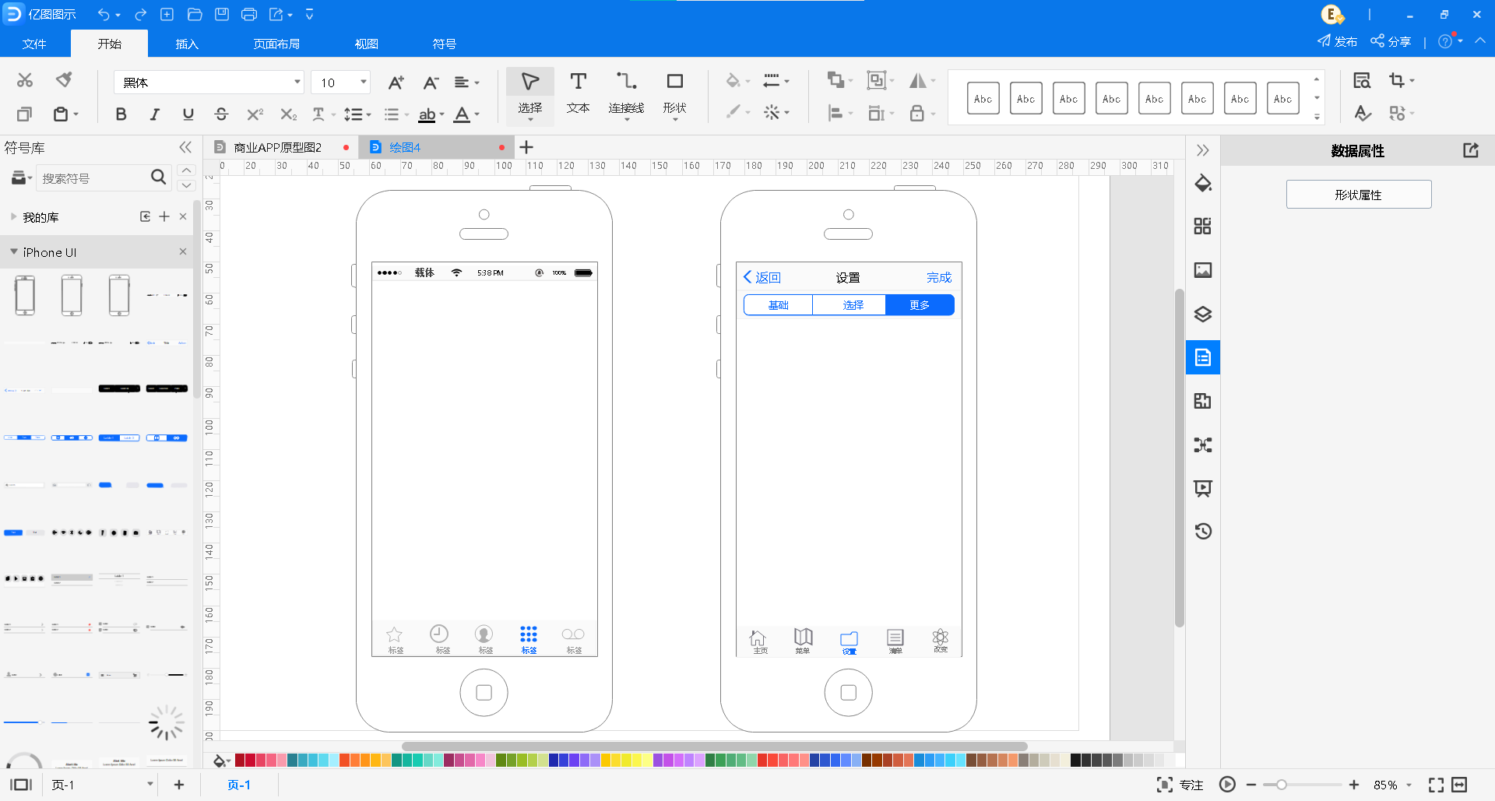Toggle Strikethrough formatting
The image size is (1495, 801).
click(x=221, y=114)
